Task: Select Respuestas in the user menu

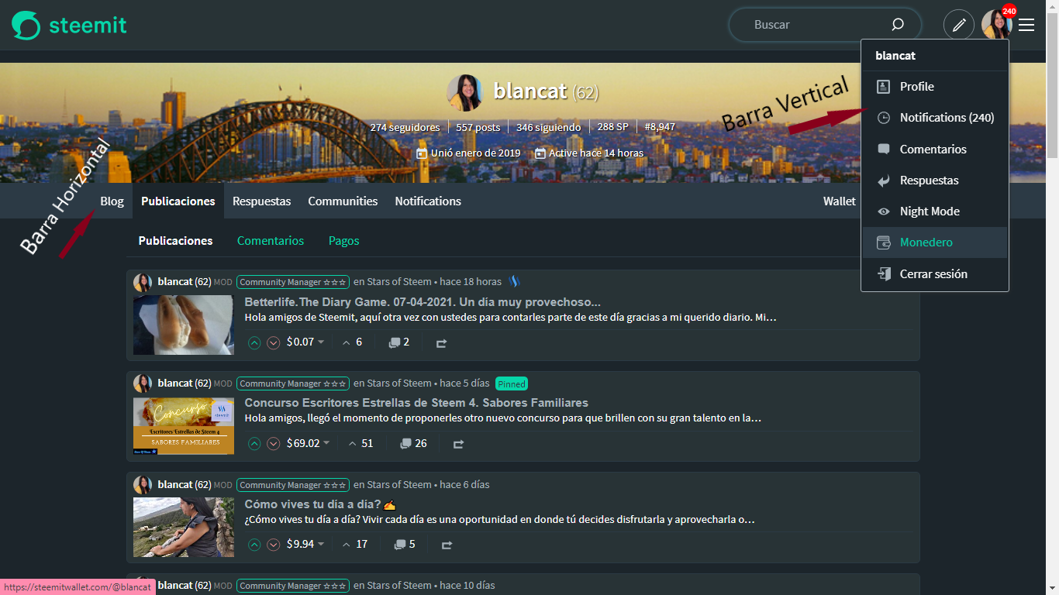Action: coord(934,181)
